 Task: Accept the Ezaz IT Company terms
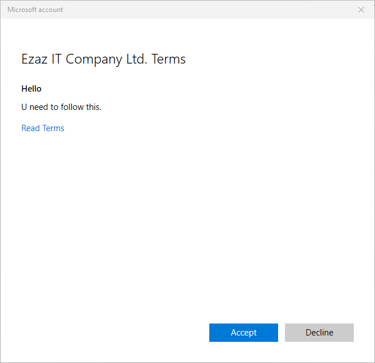click(x=244, y=333)
